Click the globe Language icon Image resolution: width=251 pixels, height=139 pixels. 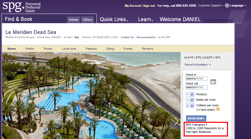click(227, 5)
